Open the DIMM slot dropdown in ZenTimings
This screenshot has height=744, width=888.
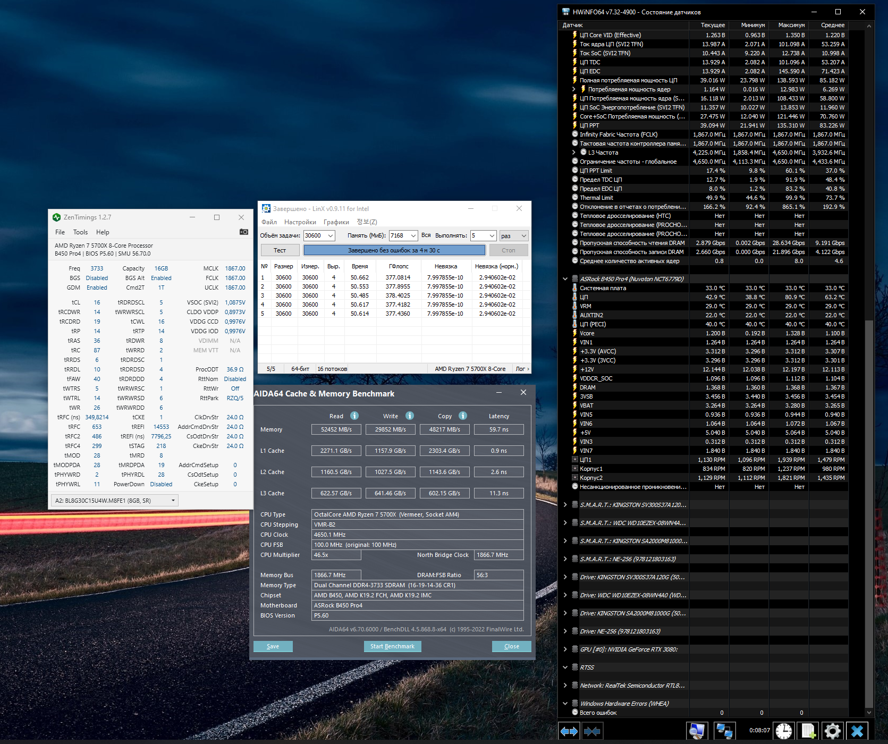coord(115,500)
